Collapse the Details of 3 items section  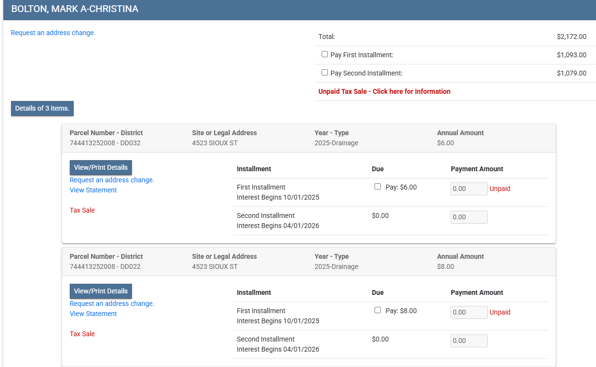click(x=42, y=108)
